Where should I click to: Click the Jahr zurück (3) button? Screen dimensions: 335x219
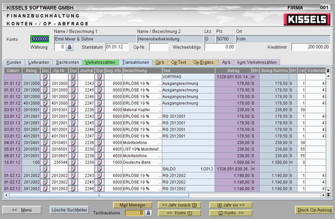pyautogui.click(x=179, y=205)
